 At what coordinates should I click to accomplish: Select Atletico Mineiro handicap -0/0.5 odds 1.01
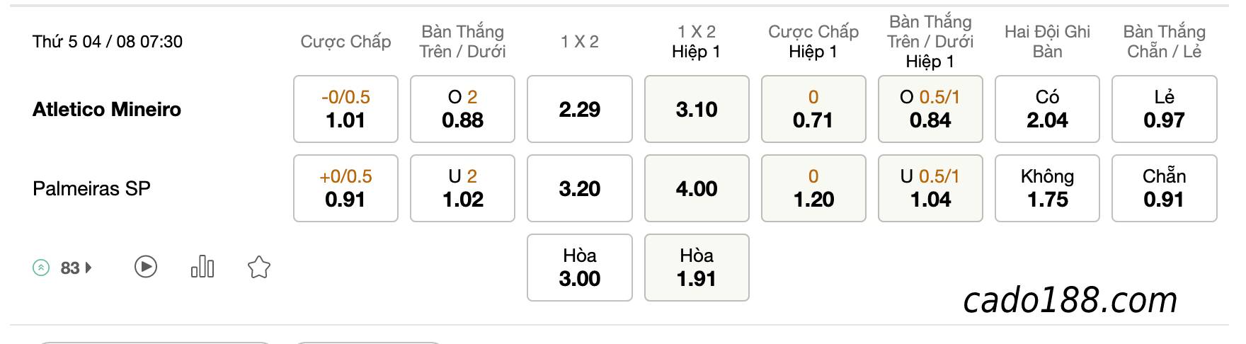[345, 109]
